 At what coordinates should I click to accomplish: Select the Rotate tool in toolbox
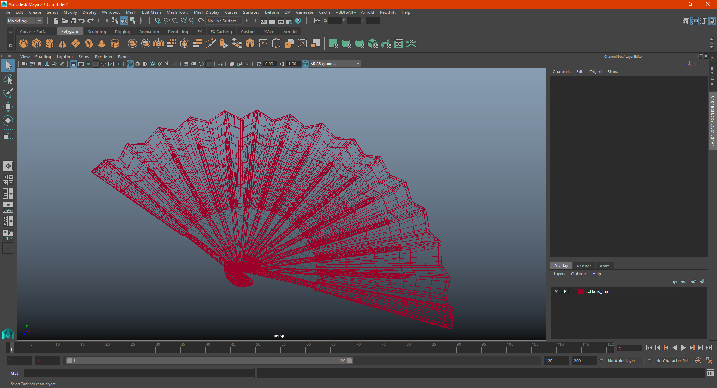8,121
